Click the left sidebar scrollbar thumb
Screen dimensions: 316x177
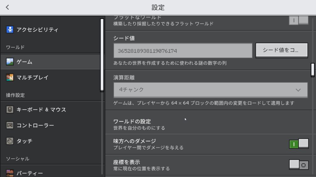tap(102, 55)
